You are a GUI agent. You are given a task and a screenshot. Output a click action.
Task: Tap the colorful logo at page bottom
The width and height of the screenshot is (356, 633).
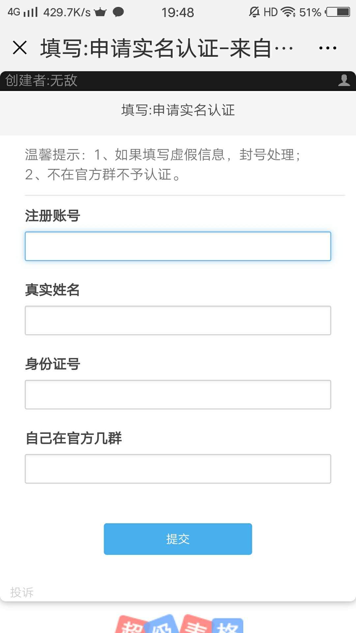(x=180, y=624)
